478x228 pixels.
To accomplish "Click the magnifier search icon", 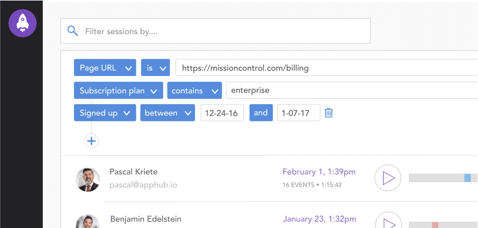I will (x=73, y=31).
